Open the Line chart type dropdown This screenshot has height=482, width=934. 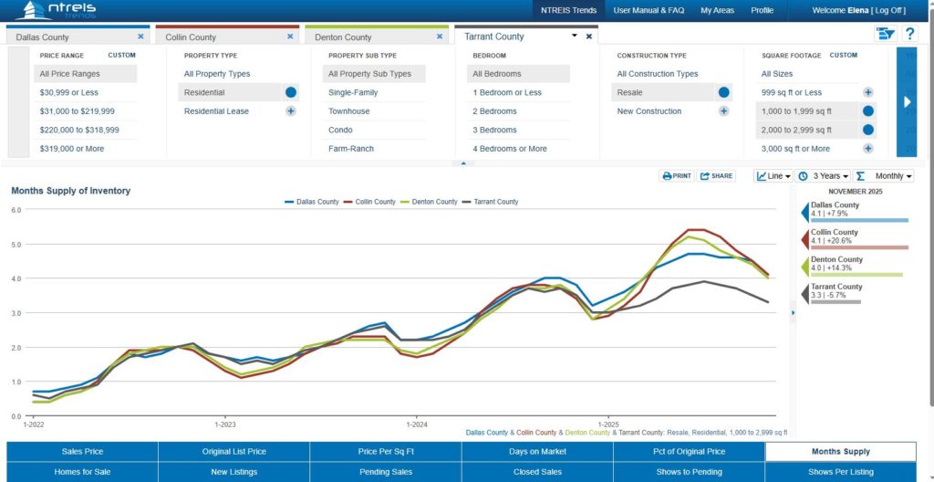click(773, 176)
